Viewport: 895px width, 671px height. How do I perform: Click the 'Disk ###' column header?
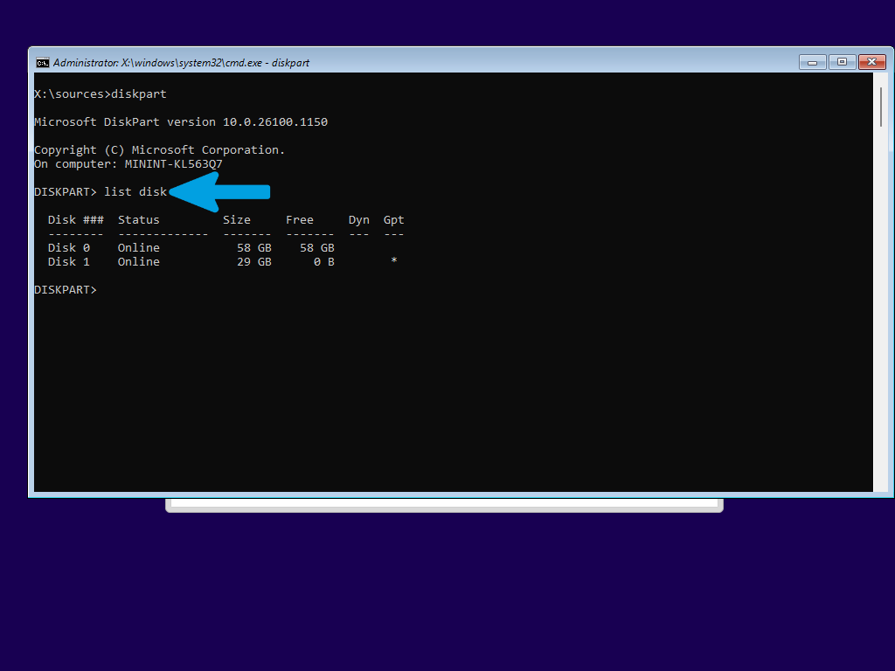pos(76,220)
